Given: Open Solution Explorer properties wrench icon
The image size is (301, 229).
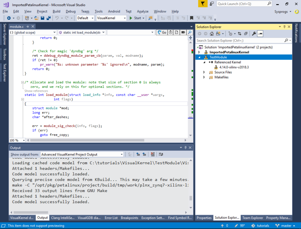Looking at the screenshot, I should coord(254,34).
